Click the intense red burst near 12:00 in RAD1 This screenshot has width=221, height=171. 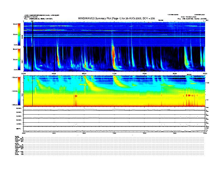113,56
